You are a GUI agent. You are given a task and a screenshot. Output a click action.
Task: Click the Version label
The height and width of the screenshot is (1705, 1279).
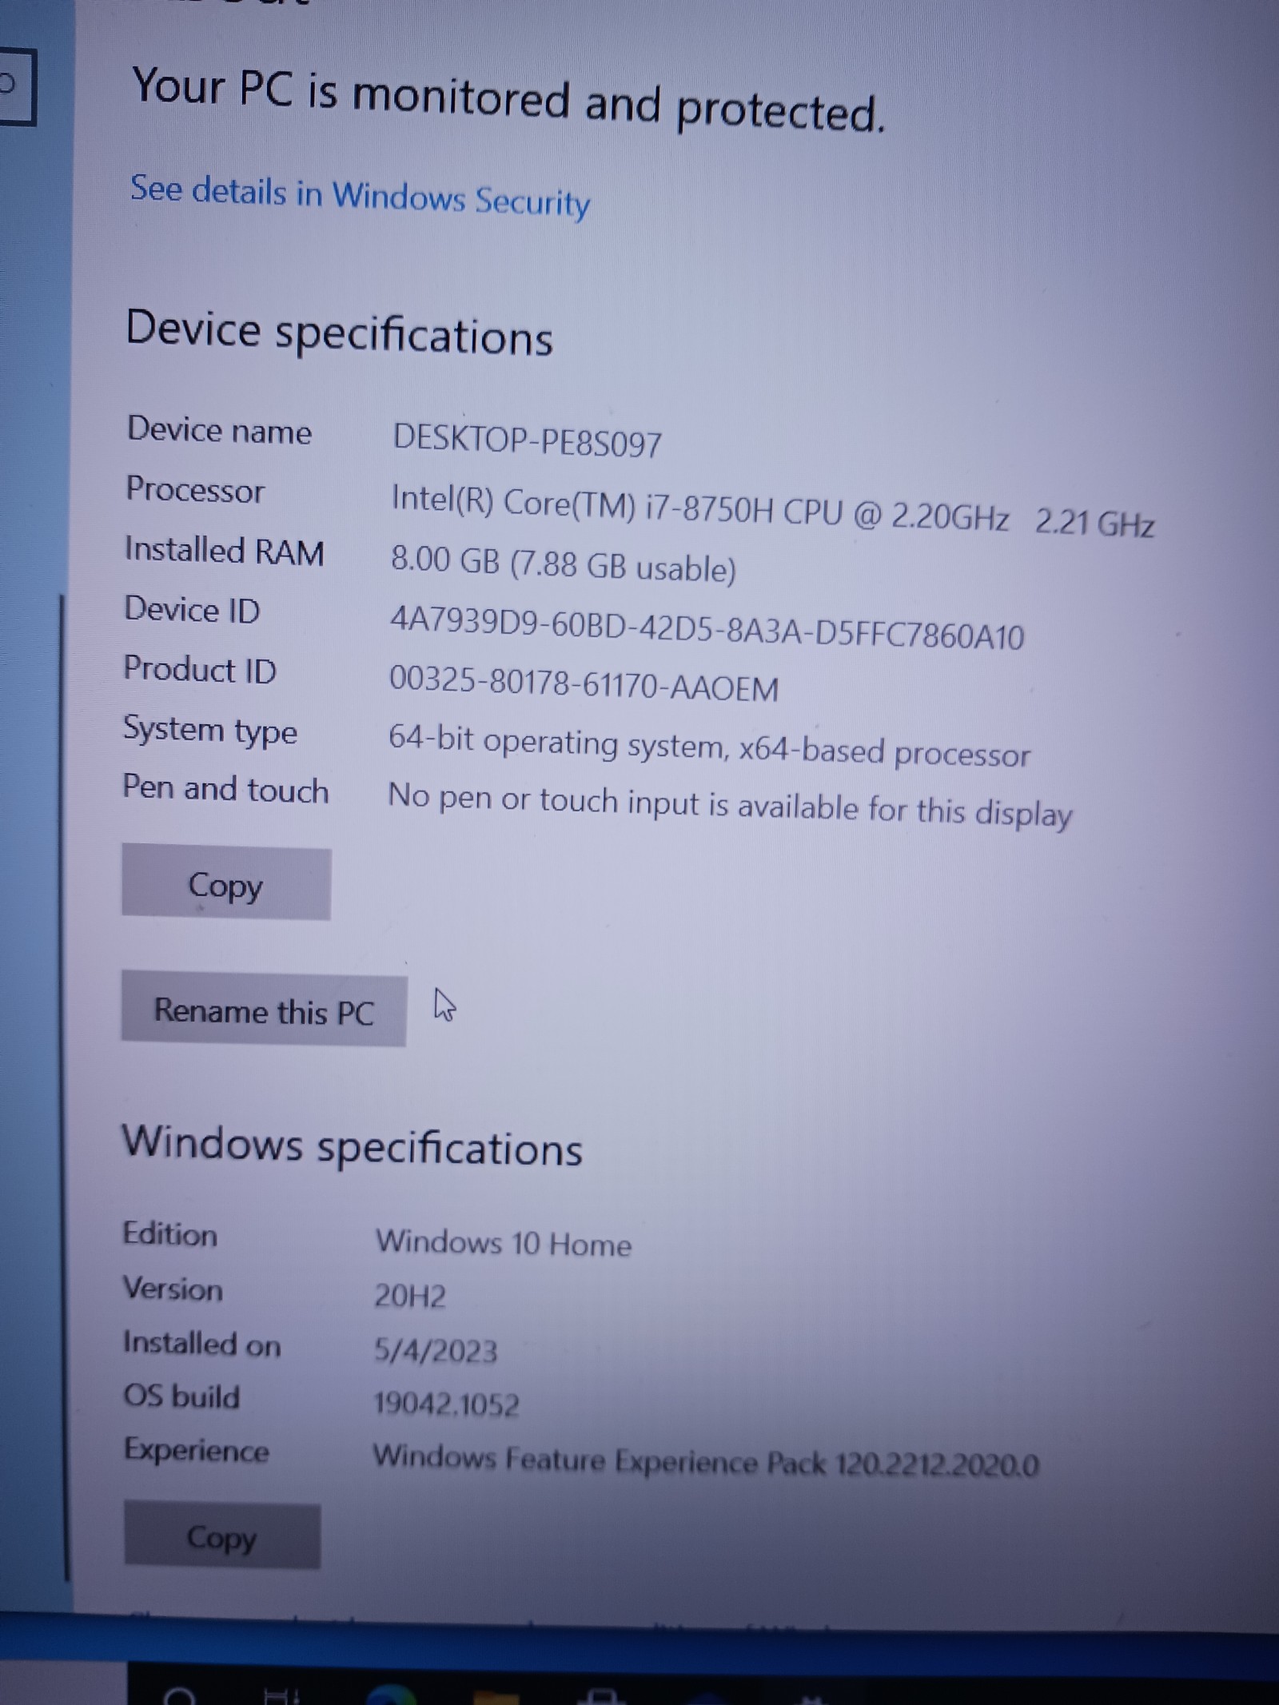pyautogui.click(x=173, y=1289)
